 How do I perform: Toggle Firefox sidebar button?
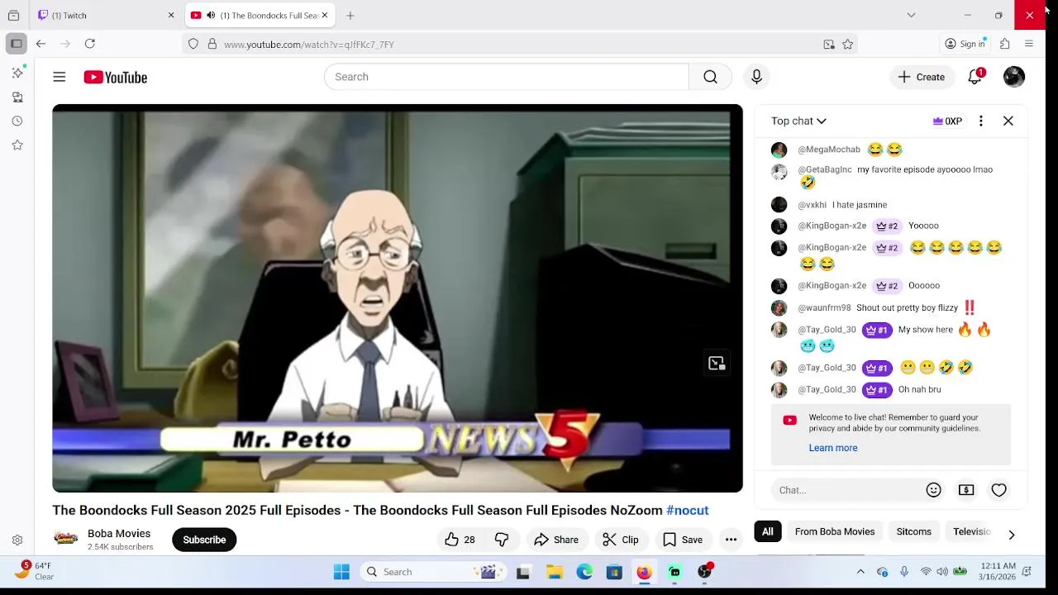tap(16, 44)
